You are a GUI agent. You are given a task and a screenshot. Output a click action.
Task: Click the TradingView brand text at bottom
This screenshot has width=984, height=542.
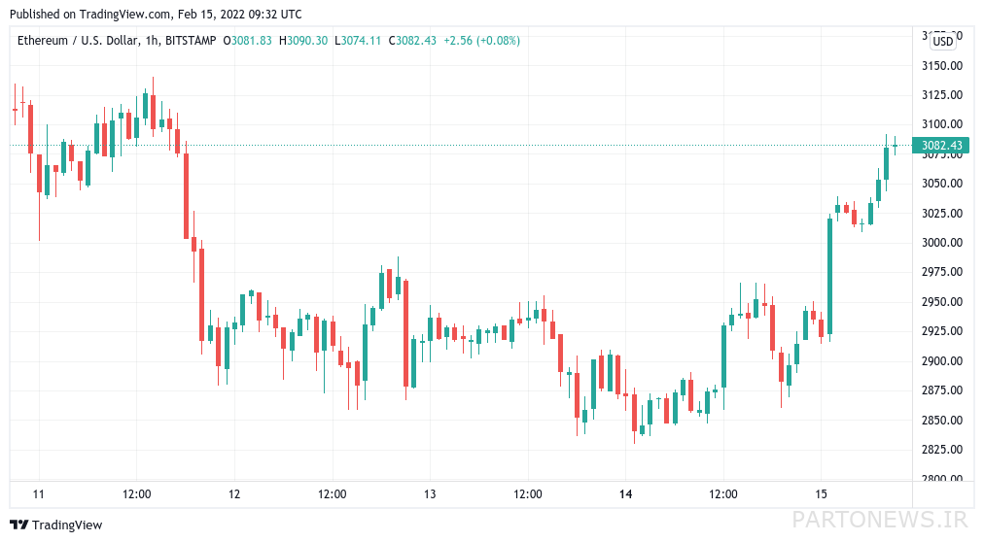coord(67,525)
